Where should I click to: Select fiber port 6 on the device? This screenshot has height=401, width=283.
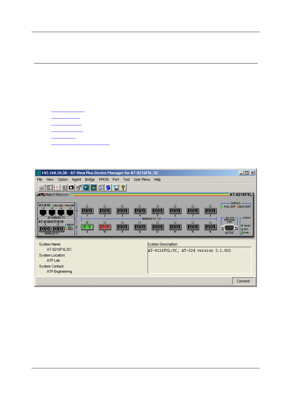(175, 211)
